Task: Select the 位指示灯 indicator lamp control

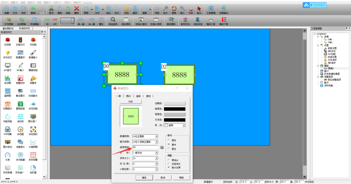Action: click(20, 41)
